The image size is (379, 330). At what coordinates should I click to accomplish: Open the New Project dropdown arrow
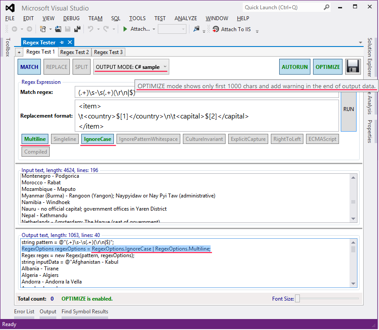tap(50, 29)
